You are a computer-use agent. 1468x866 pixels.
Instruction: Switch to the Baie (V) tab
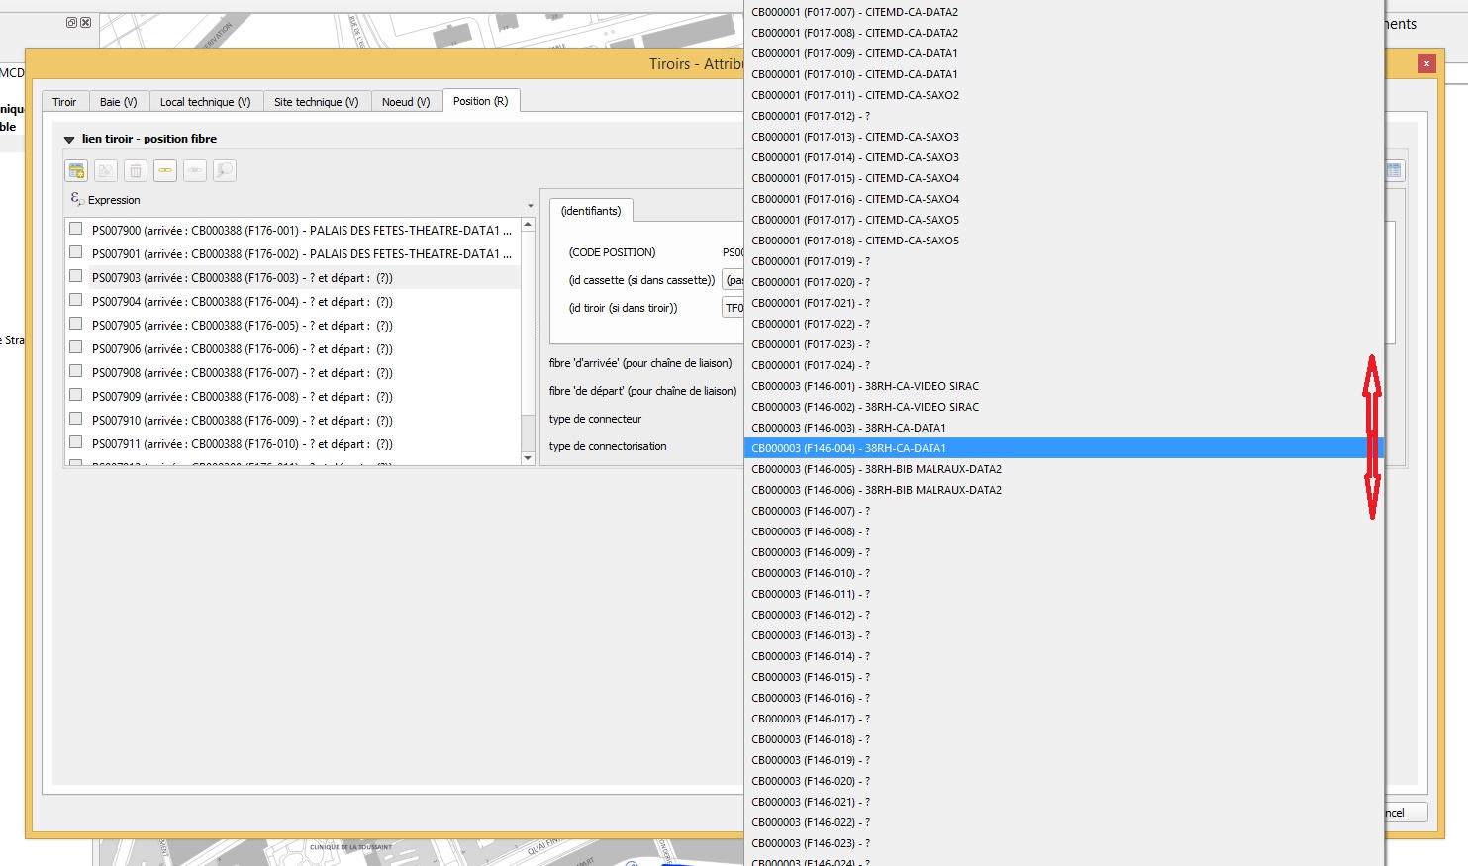(x=118, y=100)
